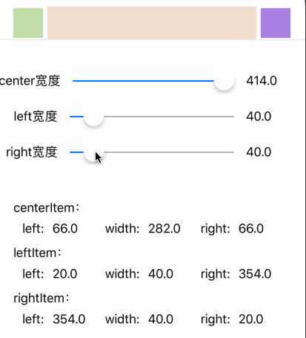Click the gray track of right宽度 slider
Image resolution: width=306 pixels, height=338 pixels.
(169, 152)
